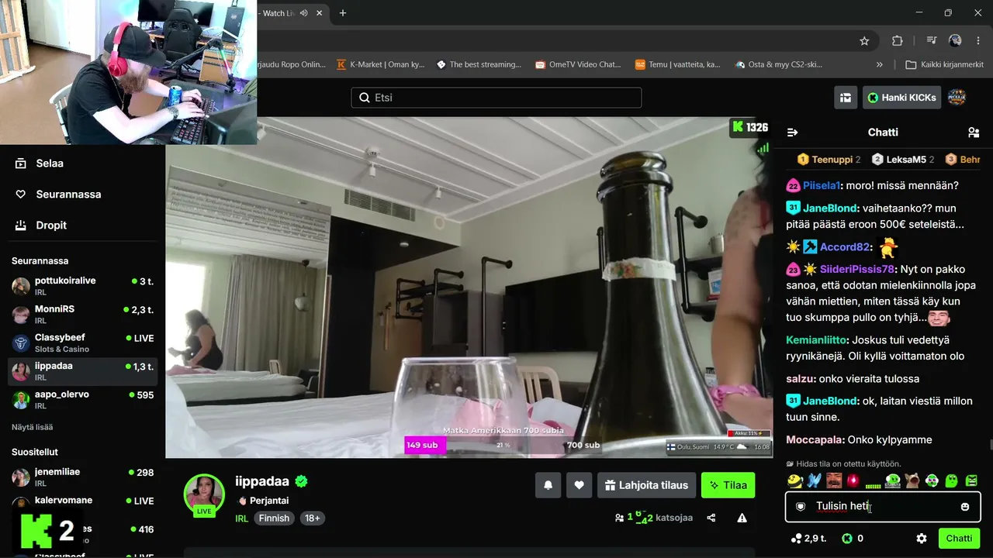The width and height of the screenshot is (993, 558).
Task: Open pottukoiralive channel in sidebar
Action: point(82,286)
